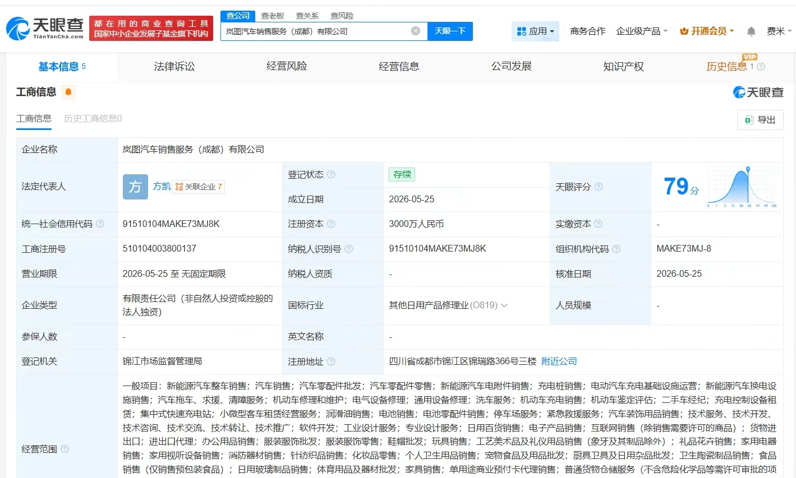Select 3000万人民币 registered capital value

point(416,224)
